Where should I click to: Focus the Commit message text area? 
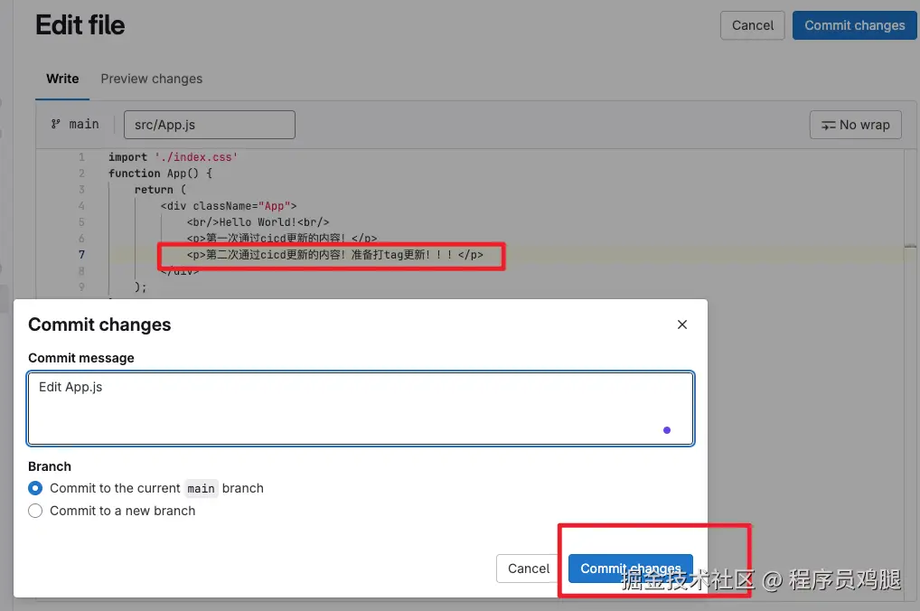click(x=361, y=409)
